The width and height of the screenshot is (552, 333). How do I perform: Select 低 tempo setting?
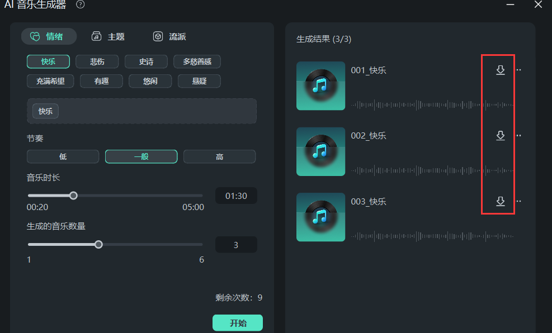click(63, 156)
